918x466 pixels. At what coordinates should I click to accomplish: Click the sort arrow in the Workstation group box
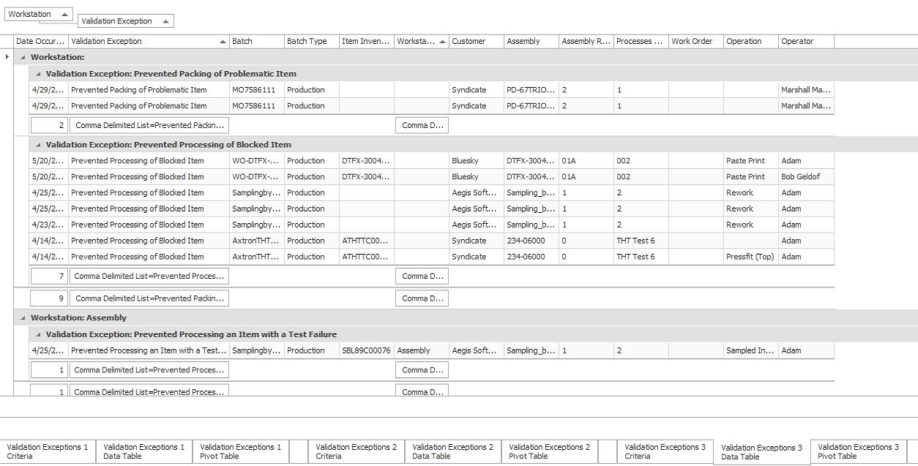click(x=64, y=14)
